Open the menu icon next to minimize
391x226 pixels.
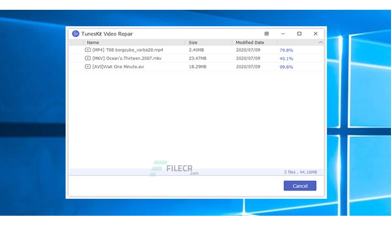(267, 34)
